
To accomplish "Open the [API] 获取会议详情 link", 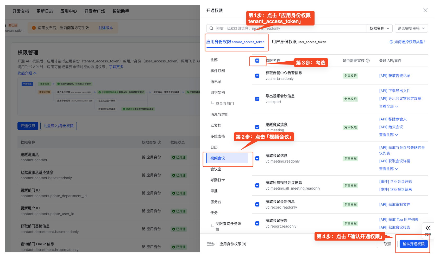I will (x=395, y=161).
